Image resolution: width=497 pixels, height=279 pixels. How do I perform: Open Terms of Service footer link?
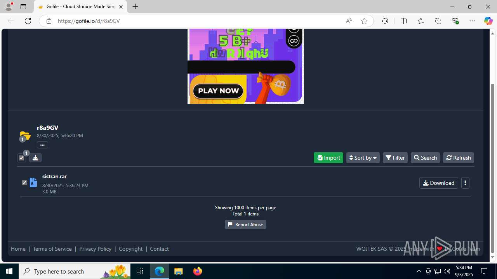point(52,249)
